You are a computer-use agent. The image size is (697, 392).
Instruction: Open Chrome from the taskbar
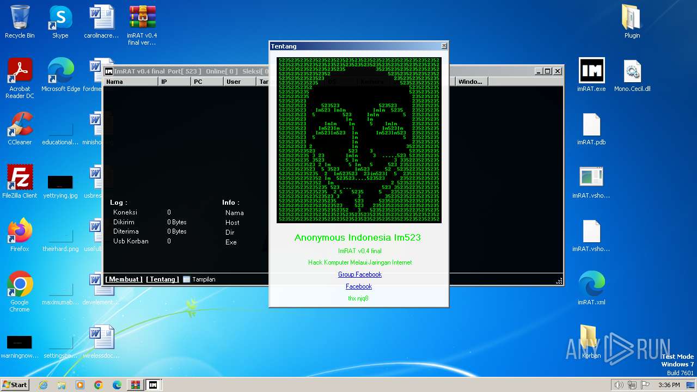pyautogui.click(x=99, y=385)
